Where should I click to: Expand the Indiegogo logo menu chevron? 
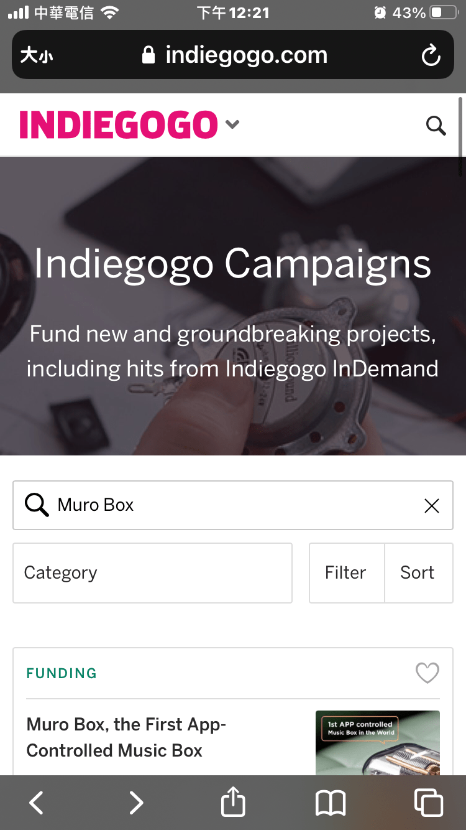point(232,124)
